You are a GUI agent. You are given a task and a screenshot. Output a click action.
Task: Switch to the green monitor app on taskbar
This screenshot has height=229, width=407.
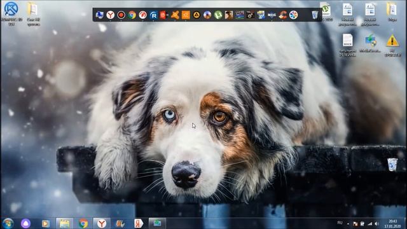pos(157,223)
